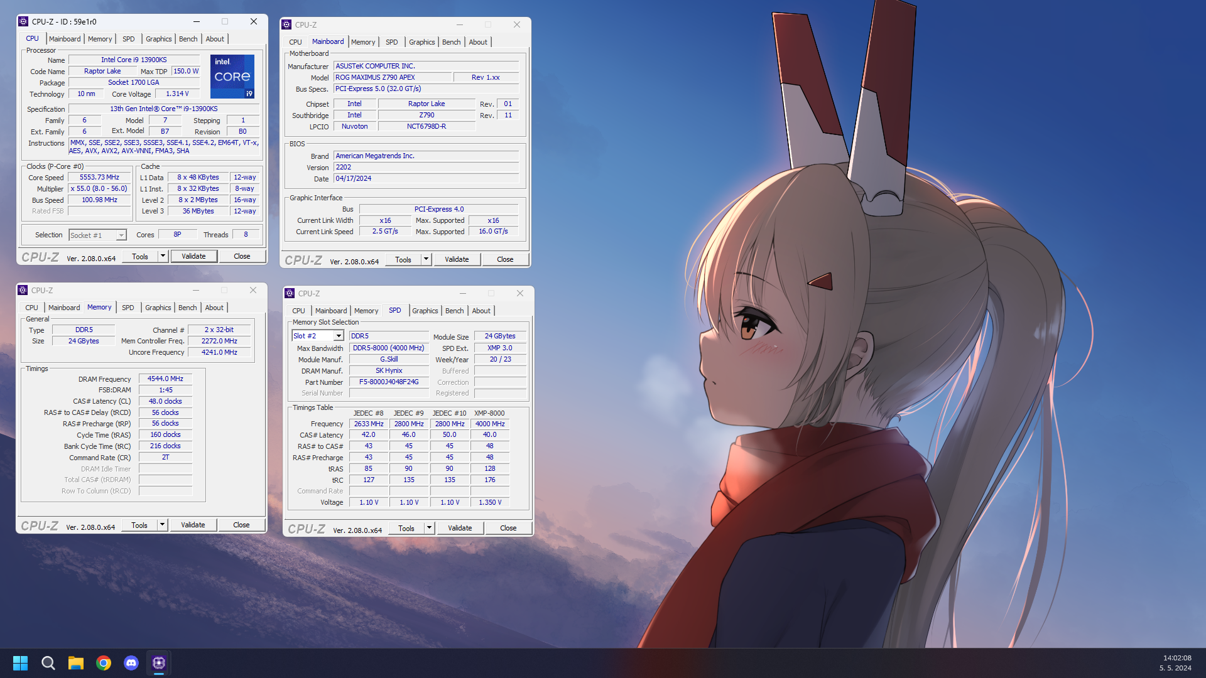Image resolution: width=1206 pixels, height=678 pixels.
Task: Click Validate in Mainboard window
Action: (x=457, y=259)
